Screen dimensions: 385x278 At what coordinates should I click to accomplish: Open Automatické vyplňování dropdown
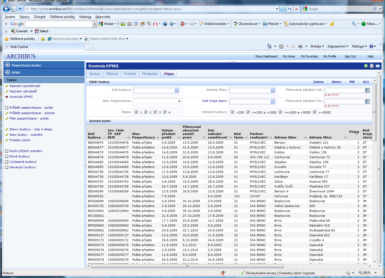tap(326, 24)
